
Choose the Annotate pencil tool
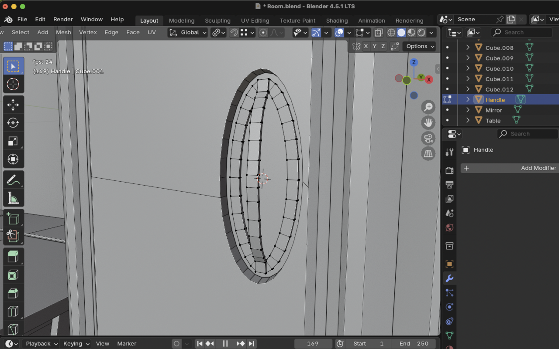13,180
